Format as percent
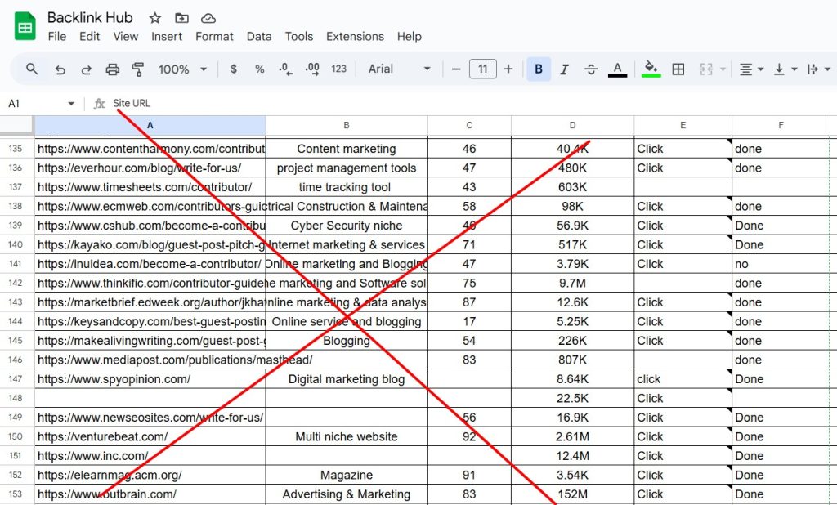This screenshot has width=837, height=505. pos(259,69)
